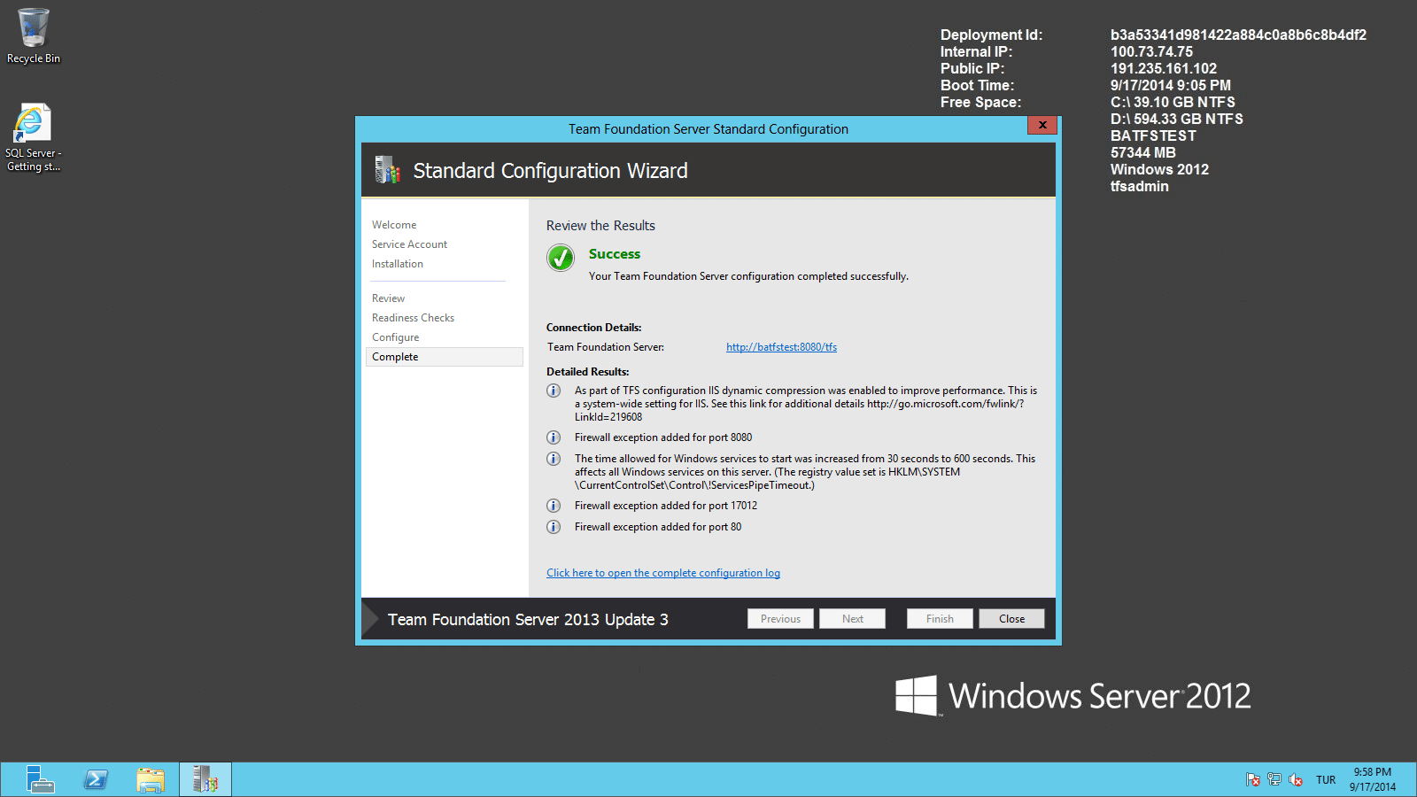Open Windows PowerShell from the taskbar
Image resolution: width=1417 pixels, height=797 pixels.
click(95, 779)
